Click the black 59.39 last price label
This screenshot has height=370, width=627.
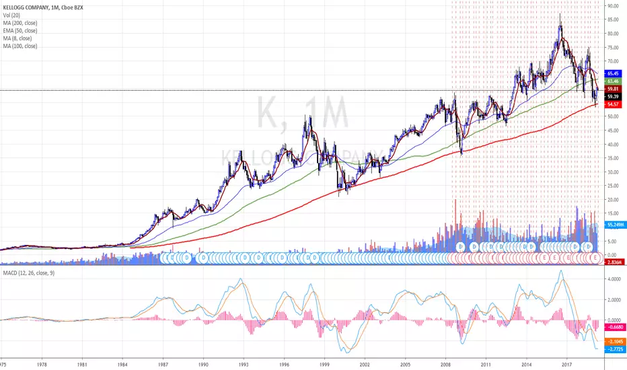pyautogui.click(x=613, y=97)
